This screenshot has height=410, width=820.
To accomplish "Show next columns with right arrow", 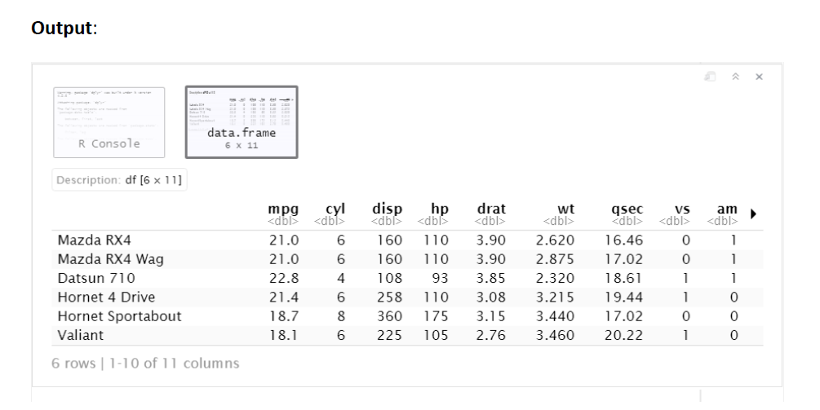I will (x=754, y=214).
